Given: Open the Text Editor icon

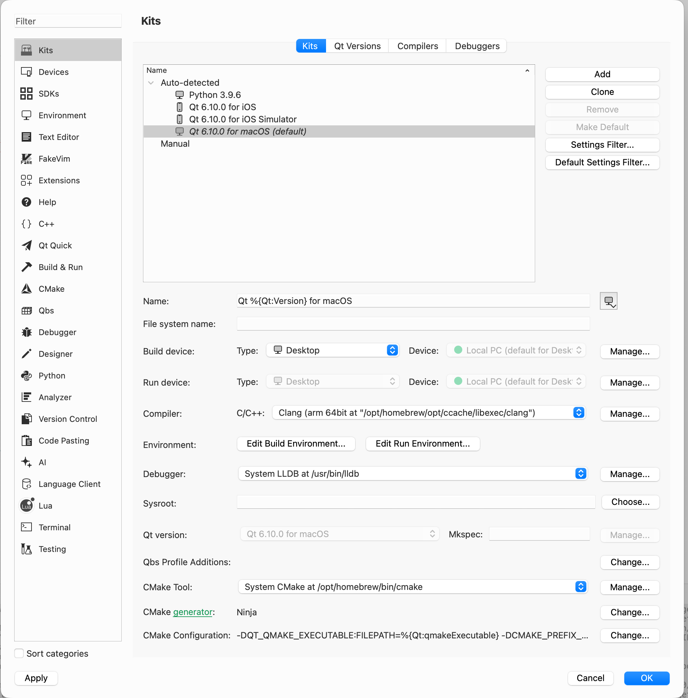Looking at the screenshot, I should pyautogui.click(x=26, y=137).
